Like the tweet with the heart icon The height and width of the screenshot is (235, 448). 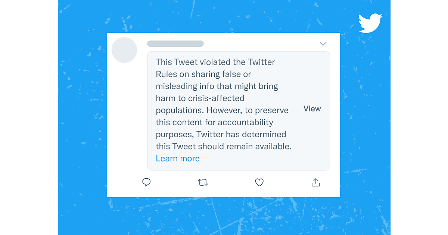259,182
